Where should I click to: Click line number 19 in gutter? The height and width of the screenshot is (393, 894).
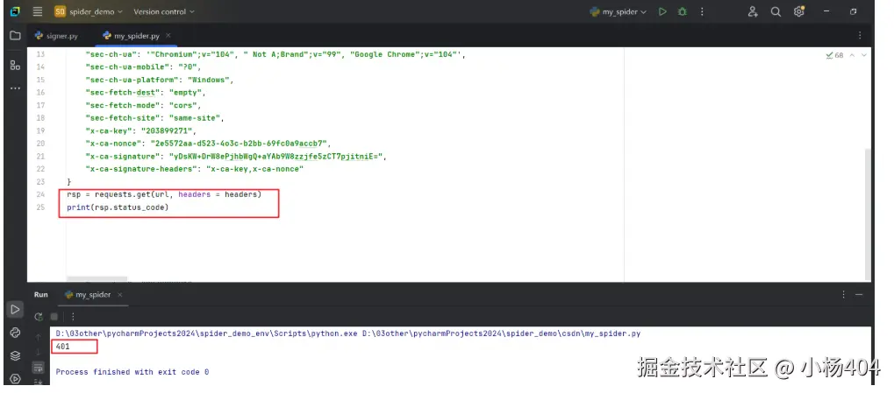pyautogui.click(x=39, y=130)
